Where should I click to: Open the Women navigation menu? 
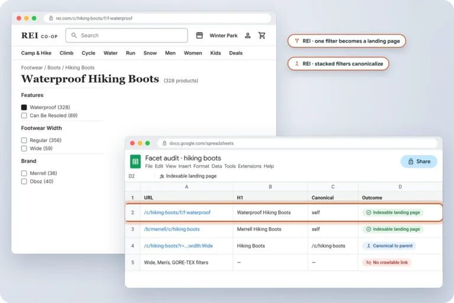pyautogui.click(x=193, y=53)
